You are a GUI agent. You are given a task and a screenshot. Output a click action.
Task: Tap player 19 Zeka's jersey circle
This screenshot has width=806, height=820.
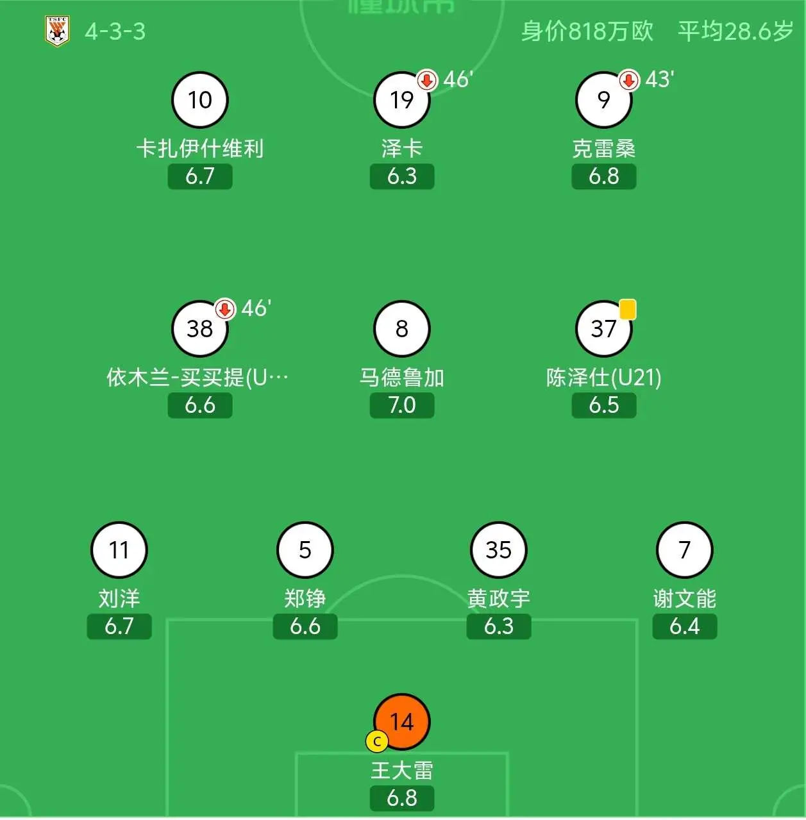click(402, 100)
